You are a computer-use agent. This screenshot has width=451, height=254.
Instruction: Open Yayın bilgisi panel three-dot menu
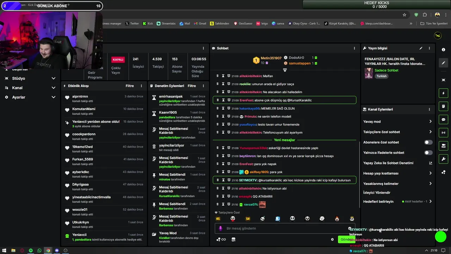[x=429, y=48]
